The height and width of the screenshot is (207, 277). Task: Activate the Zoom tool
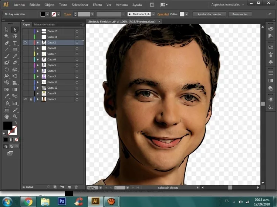[15, 117]
